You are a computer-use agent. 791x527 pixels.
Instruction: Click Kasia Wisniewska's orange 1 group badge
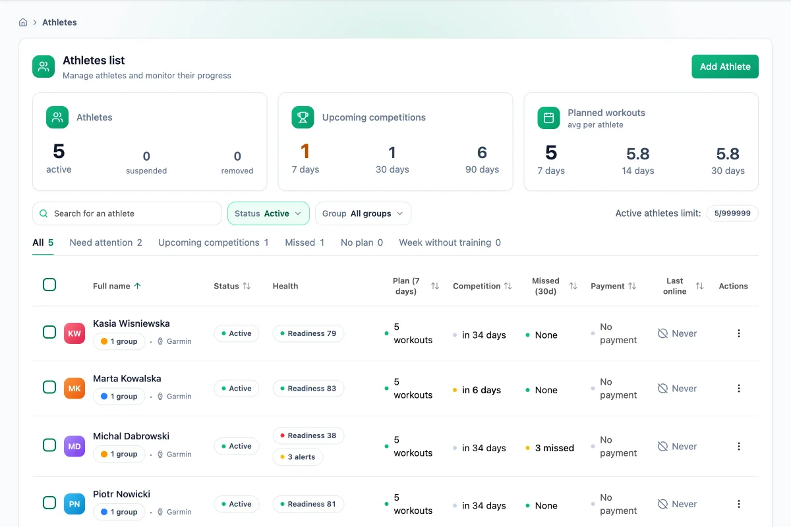point(119,341)
